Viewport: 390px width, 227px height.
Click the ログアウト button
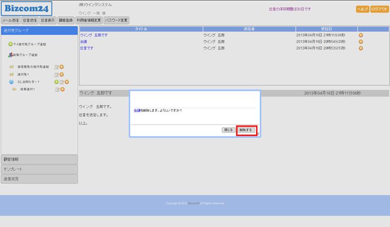379,9
